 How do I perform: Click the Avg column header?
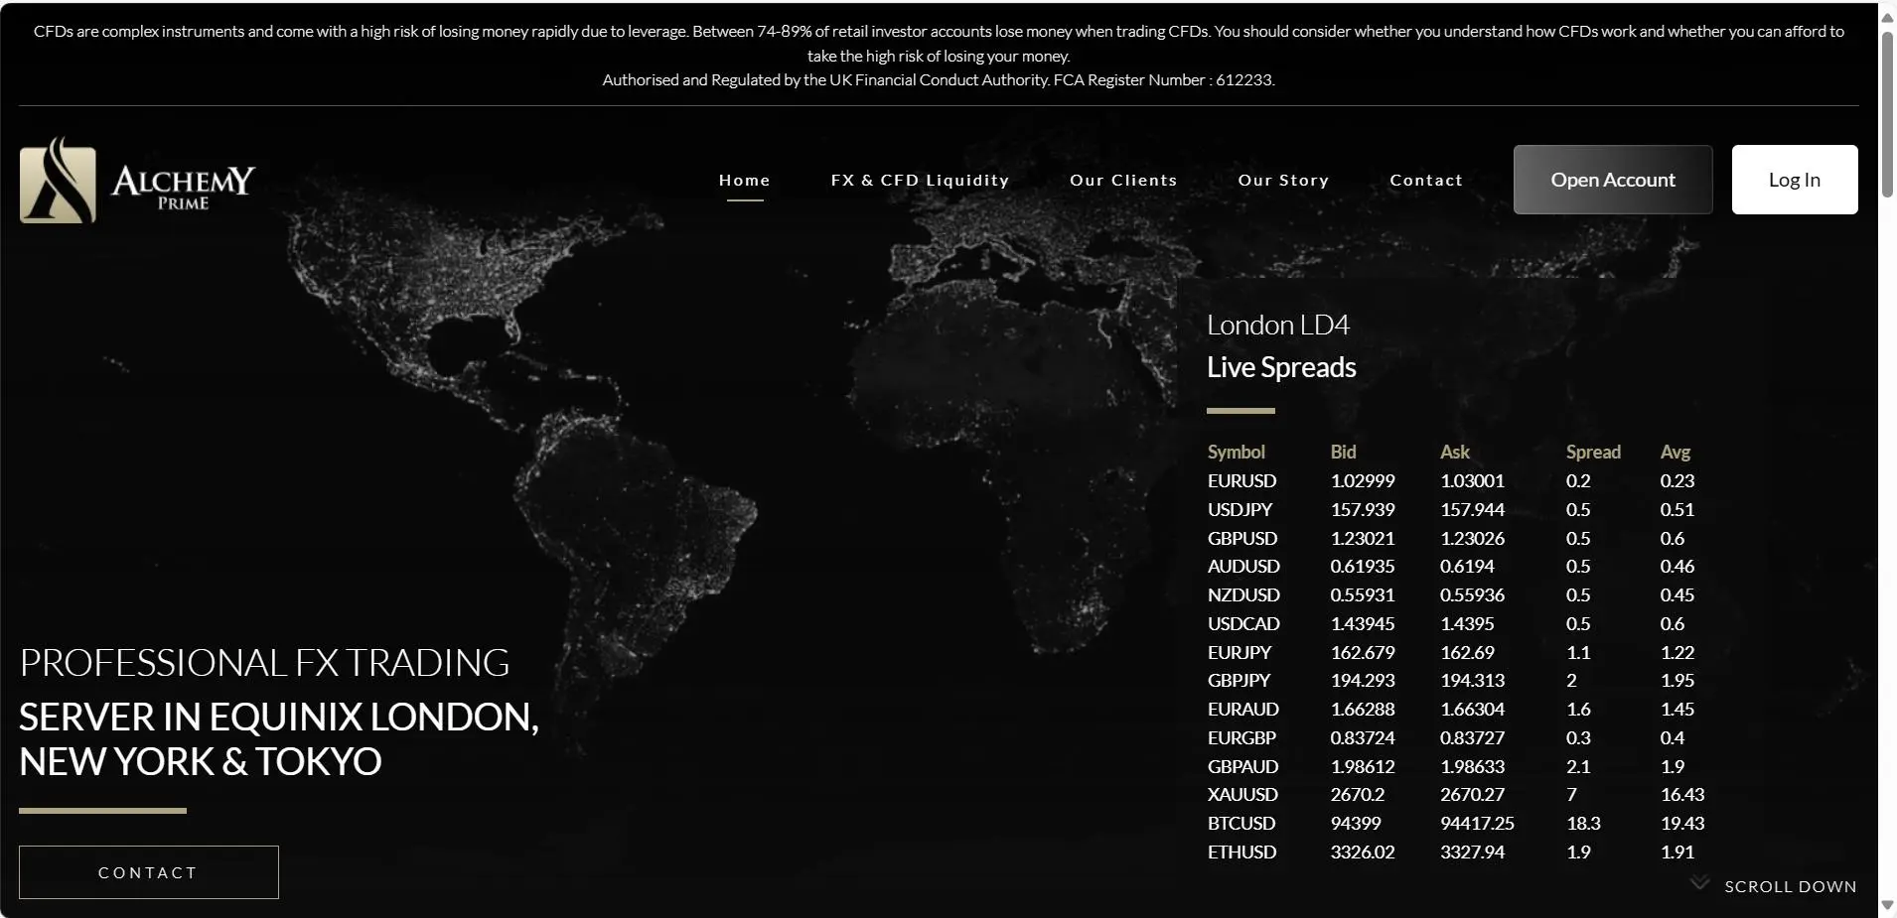tap(1676, 453)
